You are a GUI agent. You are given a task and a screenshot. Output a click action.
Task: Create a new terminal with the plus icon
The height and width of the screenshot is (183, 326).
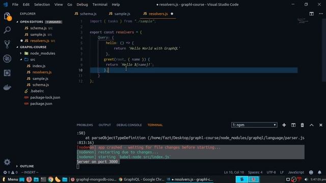click(284, 125)
